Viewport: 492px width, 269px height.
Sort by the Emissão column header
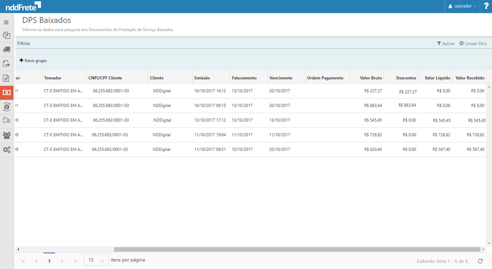click(202, 78)
